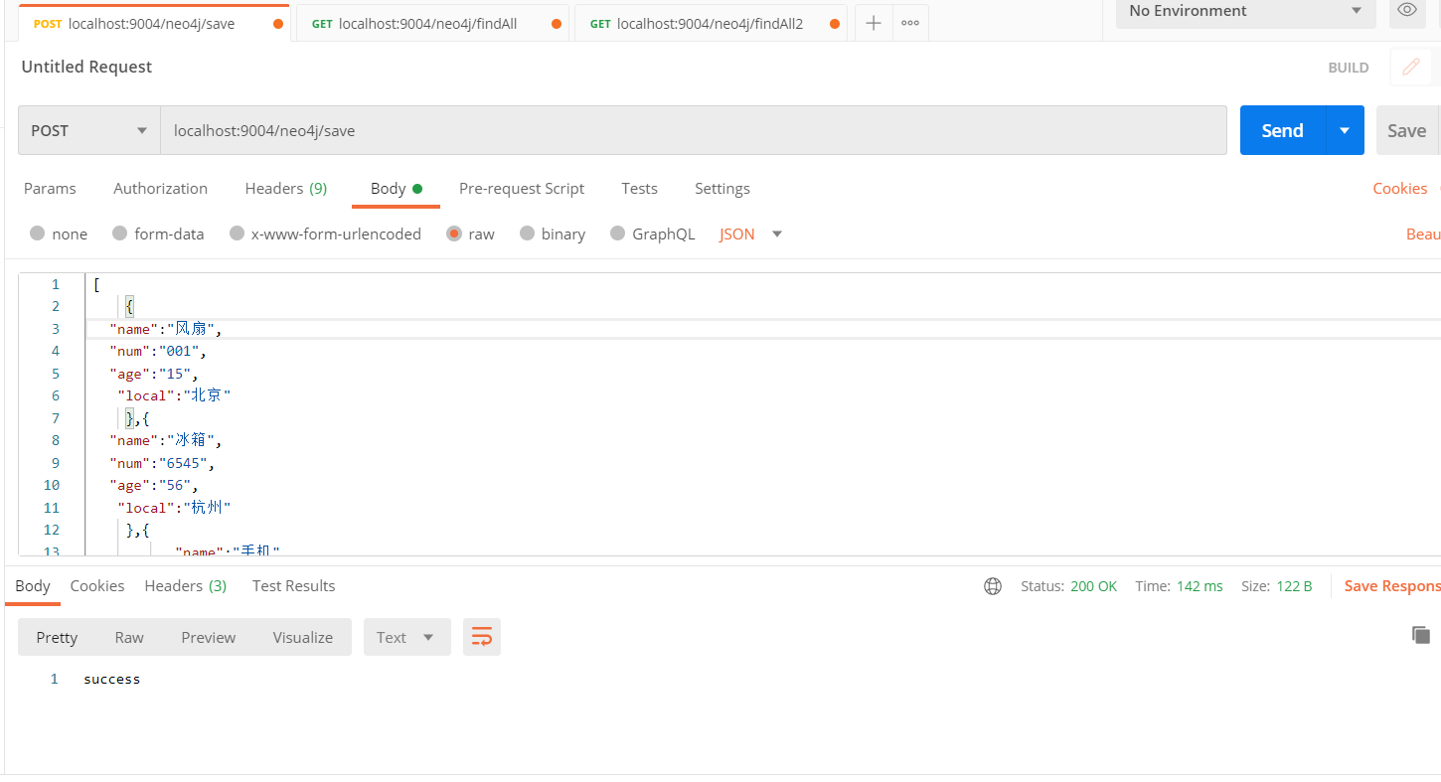The image size is (1441, 782).
Task: Change the JSON body format dropdown
Action: tap(751, 235)
